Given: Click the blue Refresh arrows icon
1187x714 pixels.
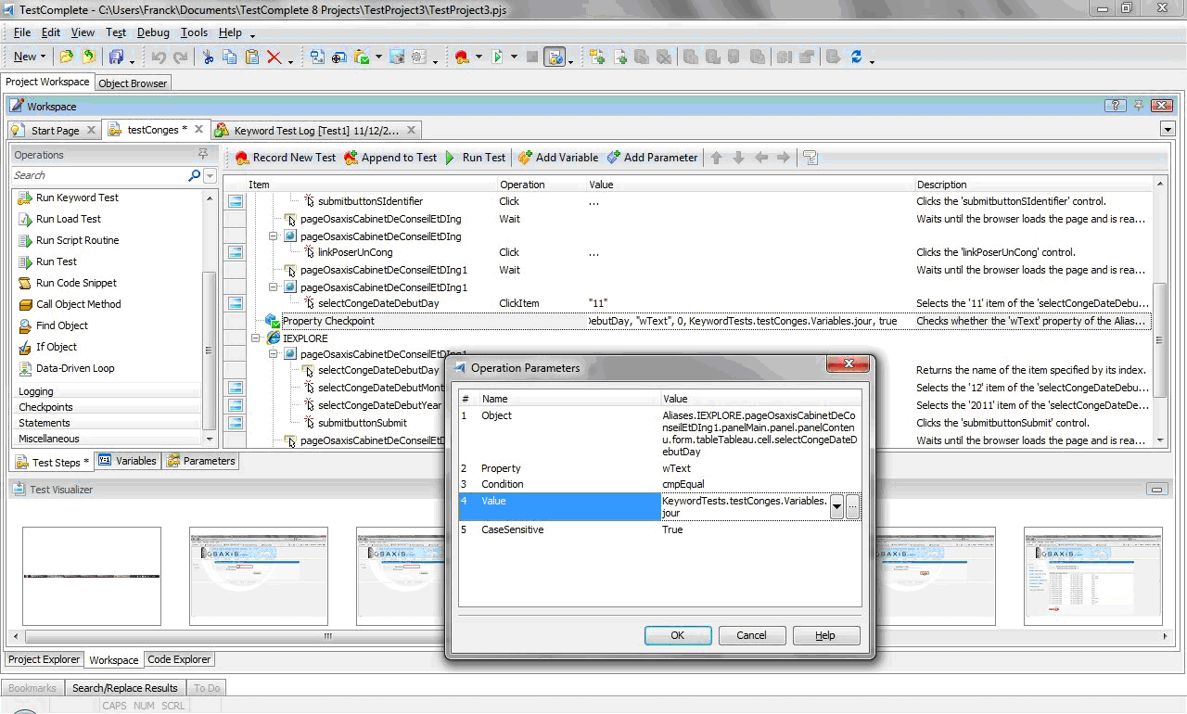Looking at the screenshot, I should (x=857, y=57).
